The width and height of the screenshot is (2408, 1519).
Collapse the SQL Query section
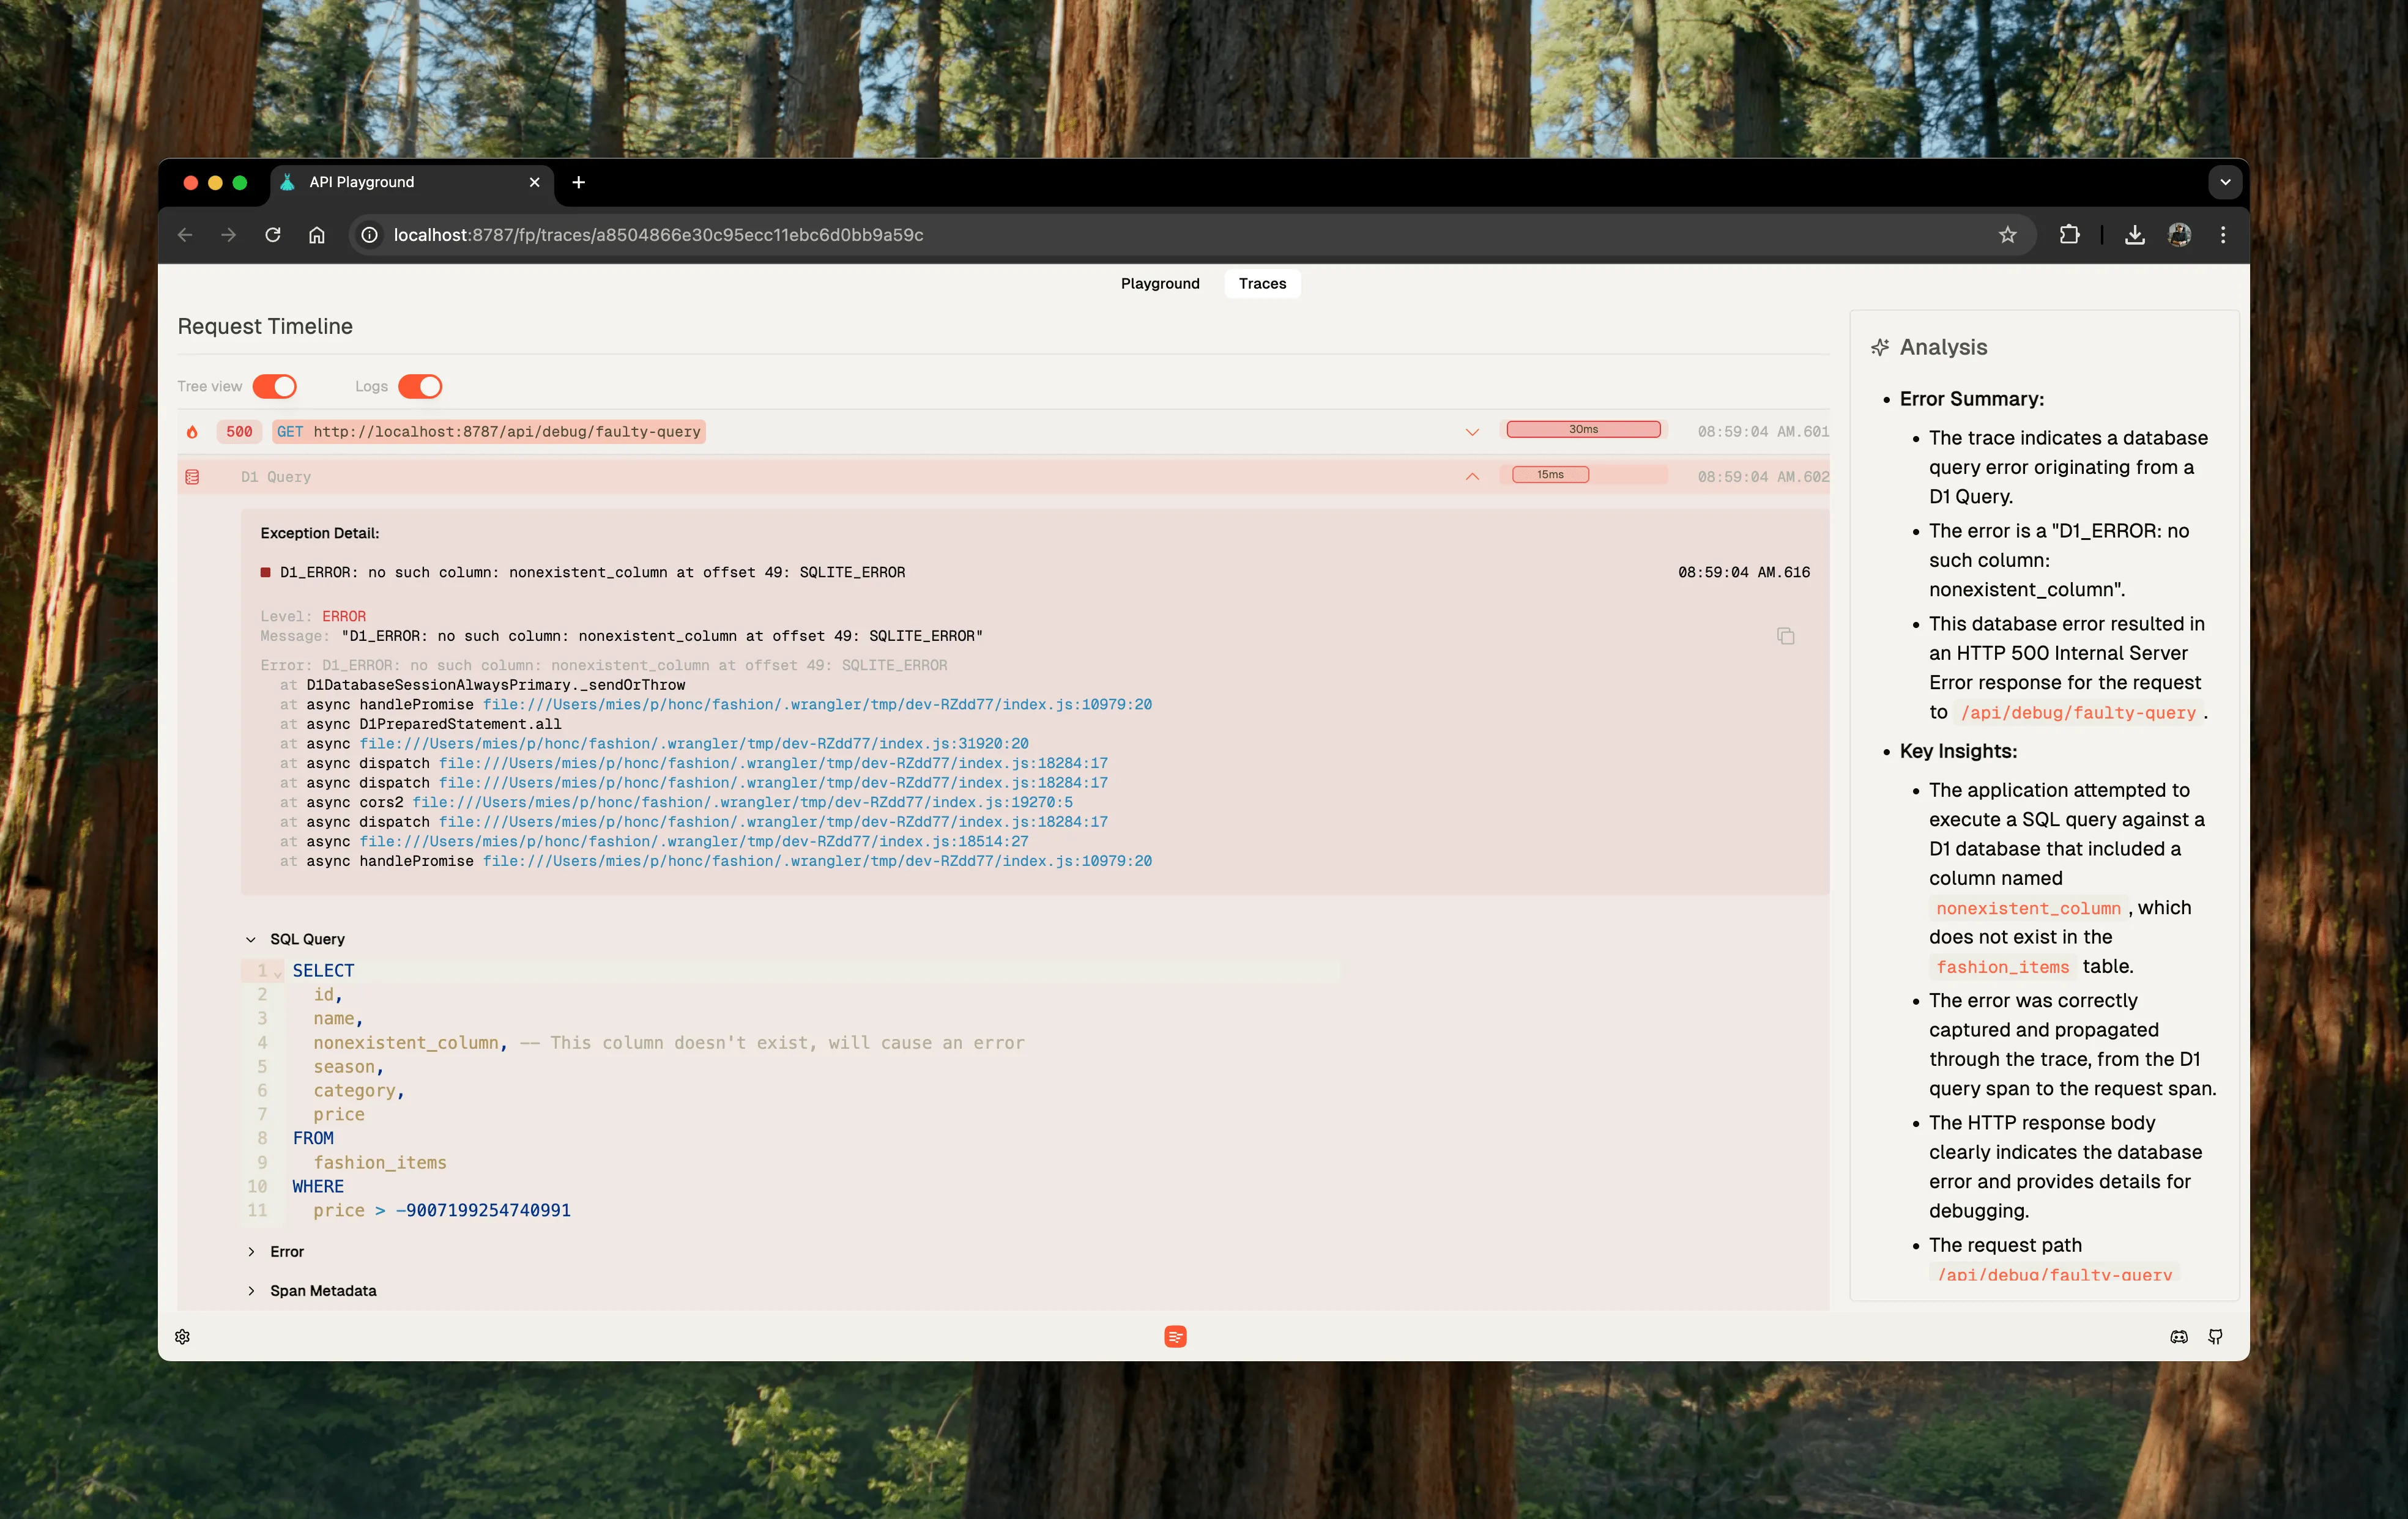pos(251,939)
